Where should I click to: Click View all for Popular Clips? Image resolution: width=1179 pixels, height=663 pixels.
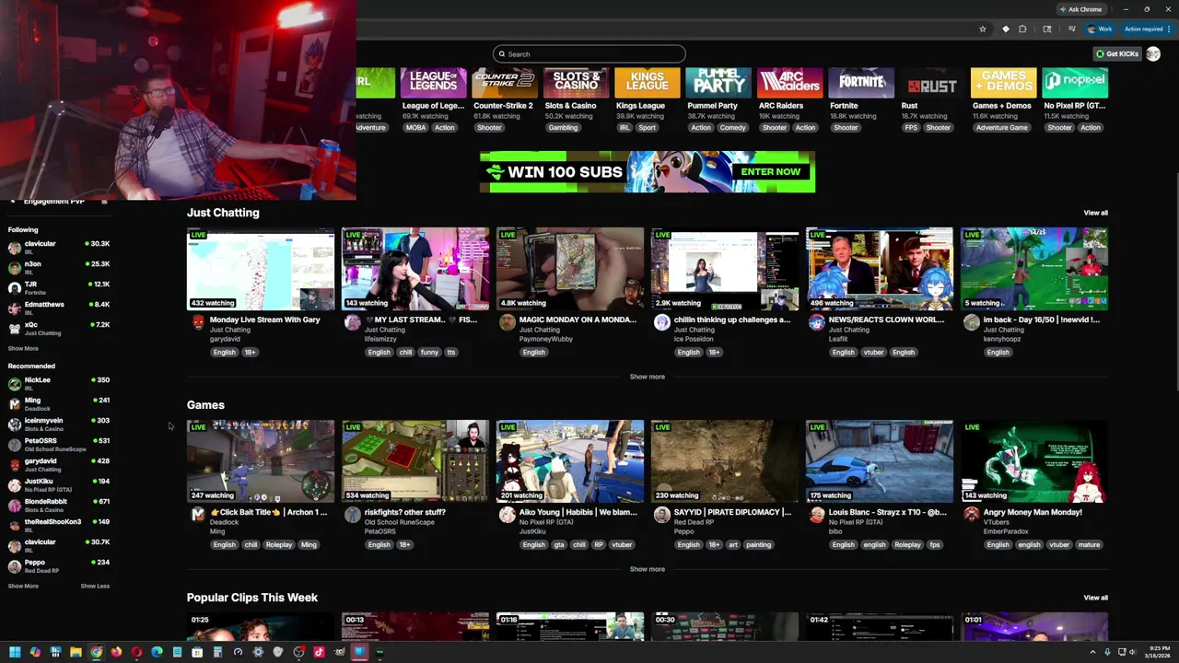click(x=1095, y=598)
